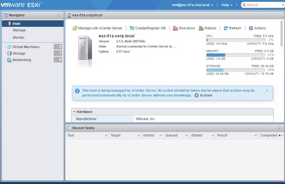The width and height of the screenshot is (285, 184).
Task: Click the Virtual Machines icon in Navigator
Action: [x=9, y=47]
